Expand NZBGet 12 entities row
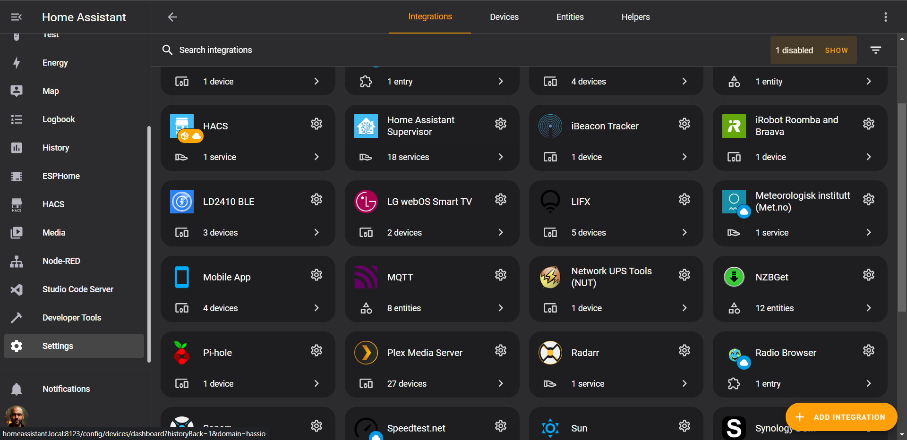This screenshot has height=440, width=907. [868, 308]
